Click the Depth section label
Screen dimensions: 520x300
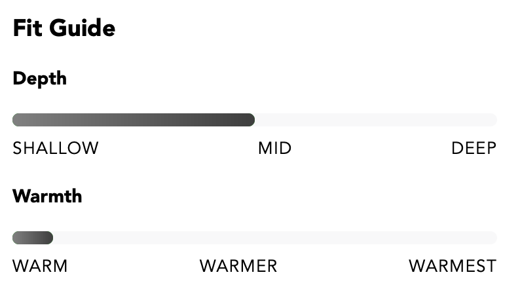point(39,79)
